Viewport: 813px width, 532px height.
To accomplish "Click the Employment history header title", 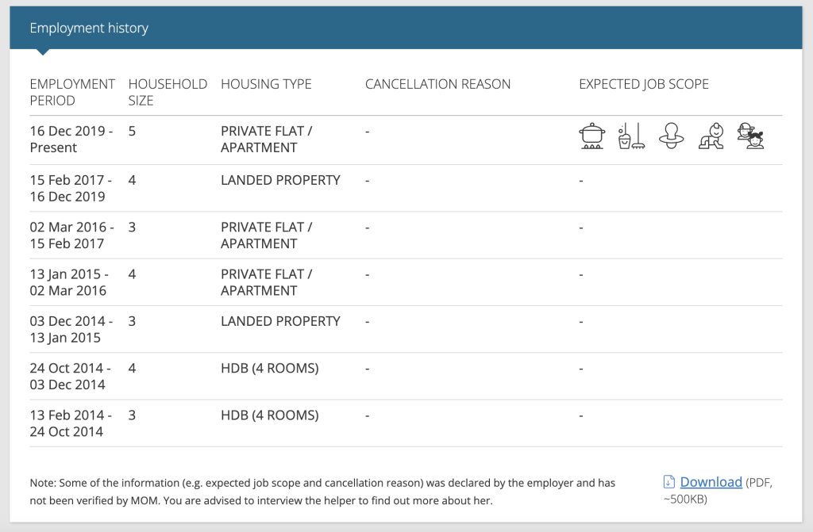I will click(x=89, y=28).
